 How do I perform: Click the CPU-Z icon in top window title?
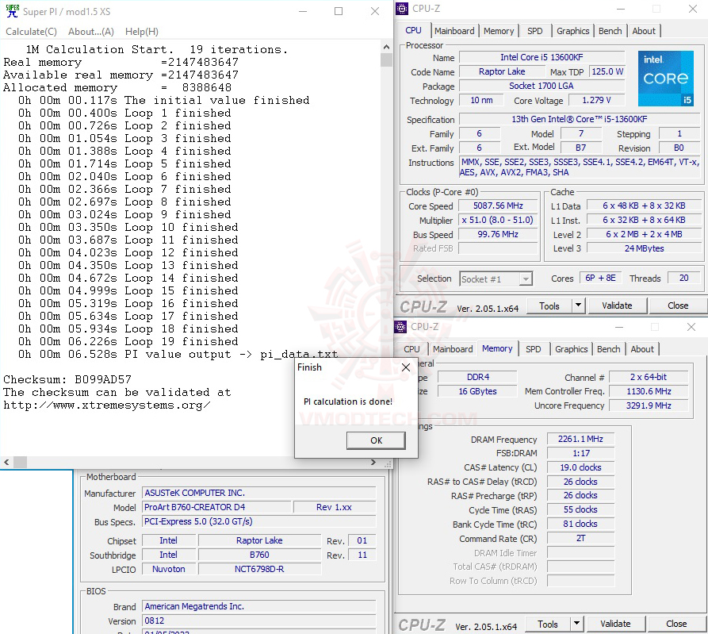[403, 9]
